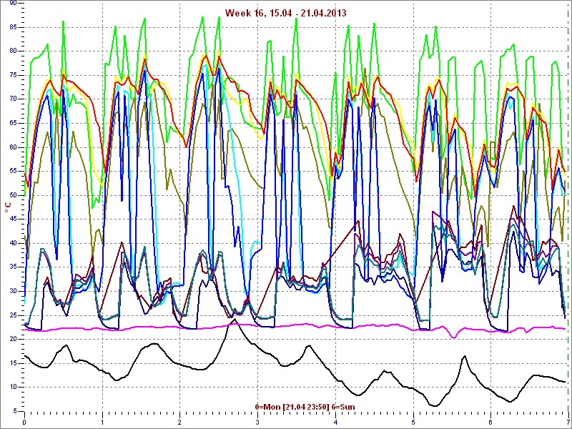The width and height of the screenshot is (572, 429).
Task: Click the y-axis value 30
Action: [x=13, y=291]
